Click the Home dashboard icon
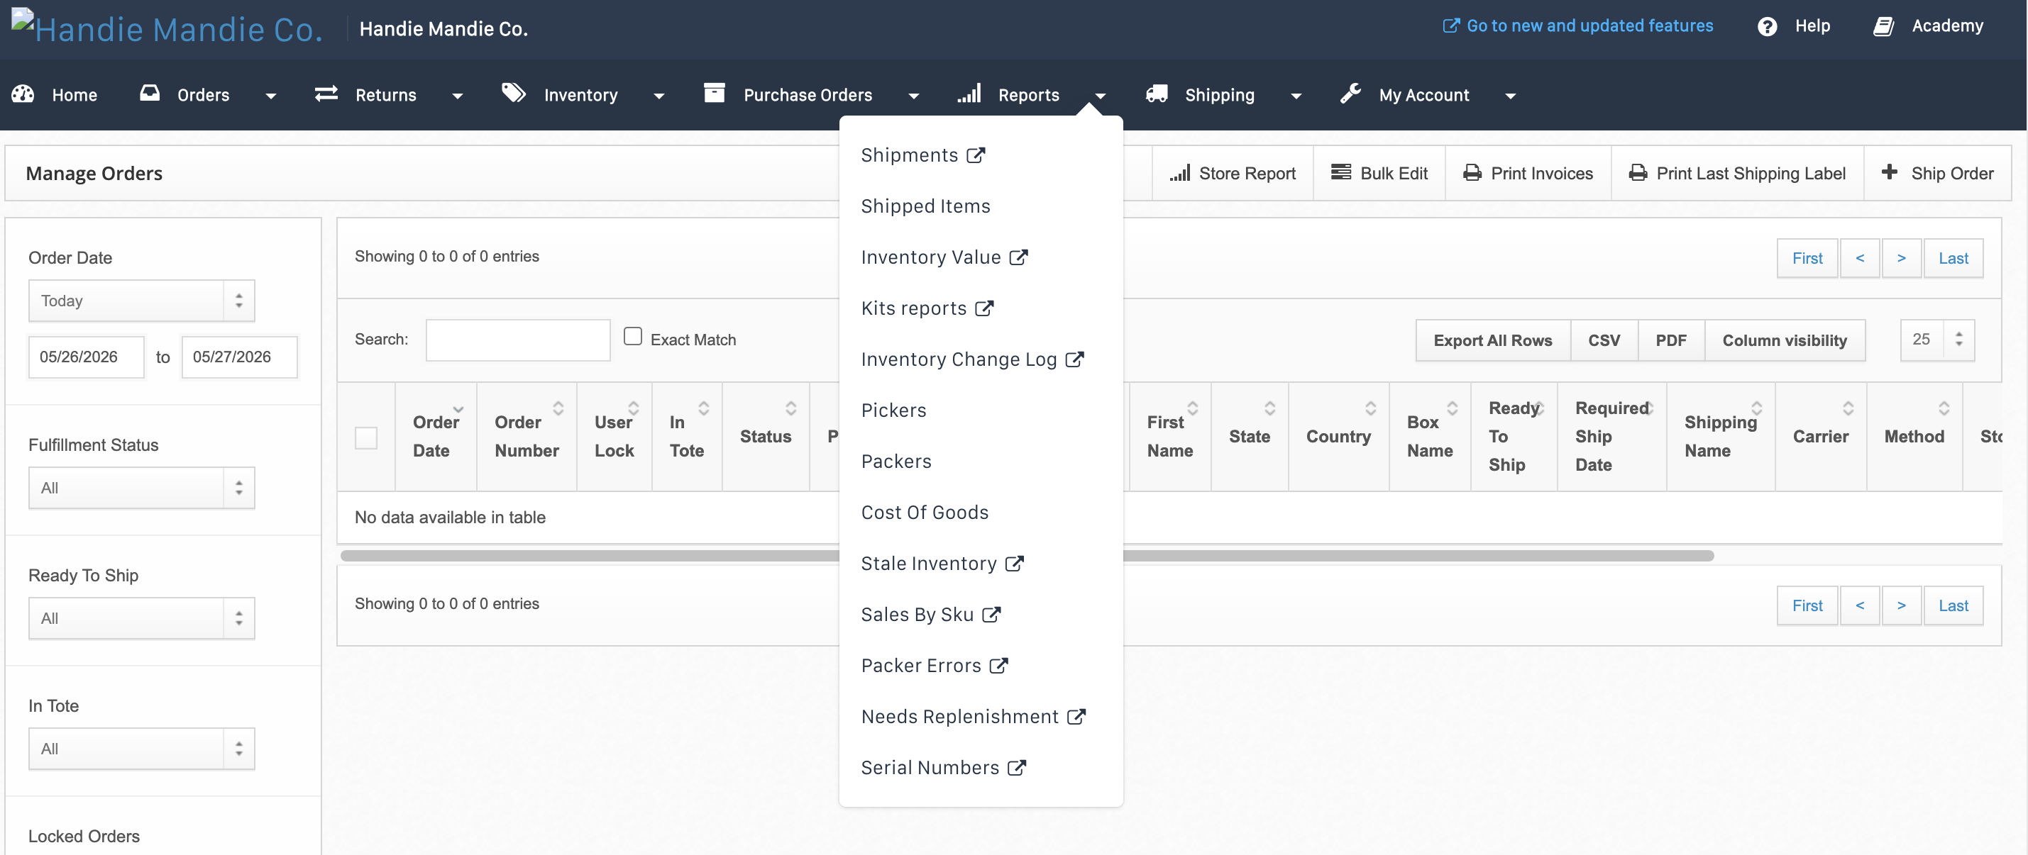2028x855 pixels. tap(23, 94)
